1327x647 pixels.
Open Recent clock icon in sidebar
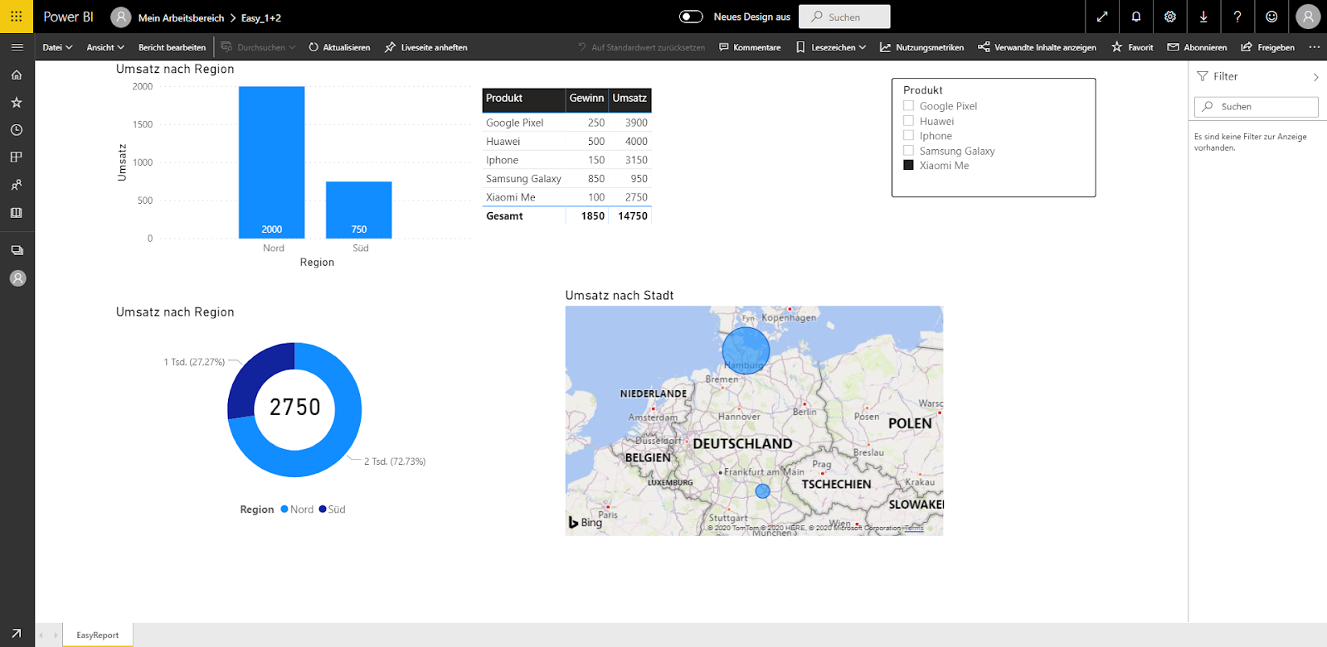click(x=17, y=130)
